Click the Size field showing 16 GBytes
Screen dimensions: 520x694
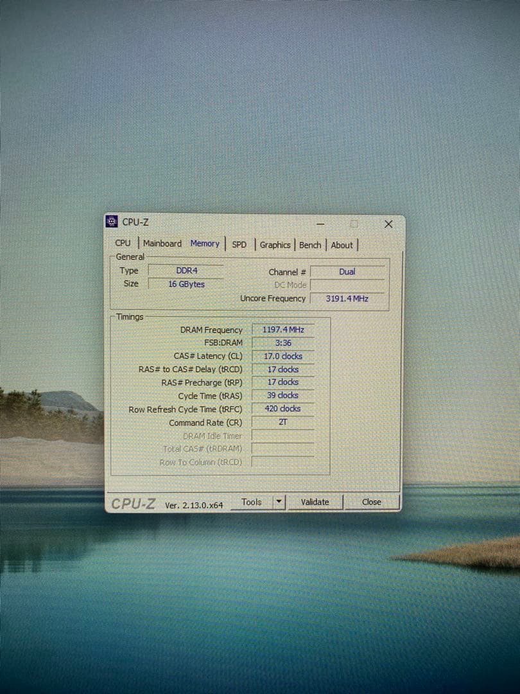point(186,283)
